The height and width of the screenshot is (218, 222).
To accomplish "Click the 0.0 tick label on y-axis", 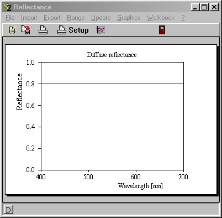I will pos(30,170).
